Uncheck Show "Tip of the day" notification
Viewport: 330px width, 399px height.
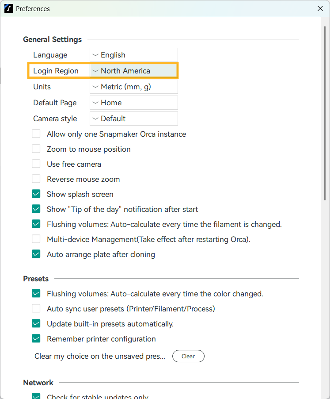[x=36, y=209]
